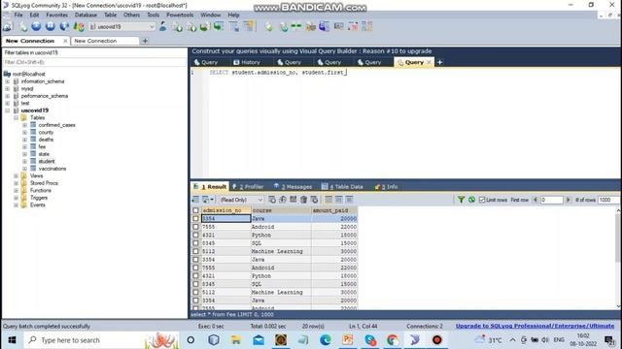The image size is (622, 349).
Task: Close the active Query tab
Action: click(x=429, y=62)
